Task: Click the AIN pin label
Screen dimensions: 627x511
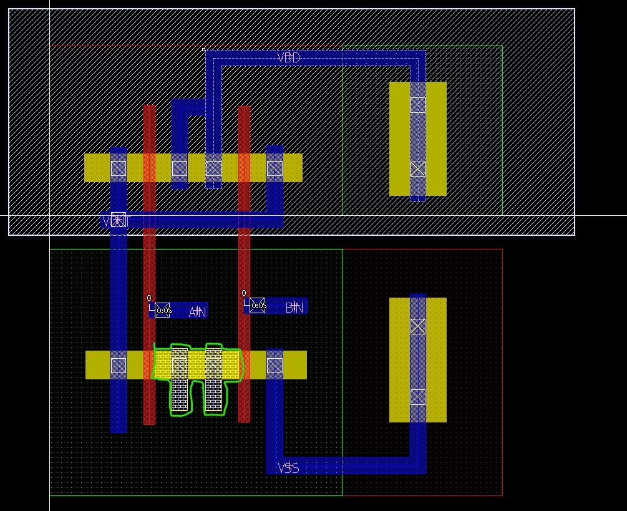Action: tap(198, 312)
